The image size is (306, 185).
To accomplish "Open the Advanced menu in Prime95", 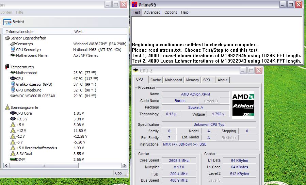I will pyautogui.click(x=152, y=12).
